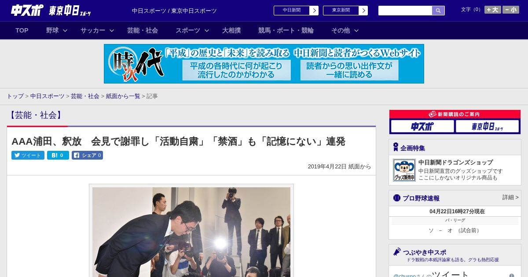Share article with Twitter ツイート button
The image size is (528, 277).
pos(28,155)
